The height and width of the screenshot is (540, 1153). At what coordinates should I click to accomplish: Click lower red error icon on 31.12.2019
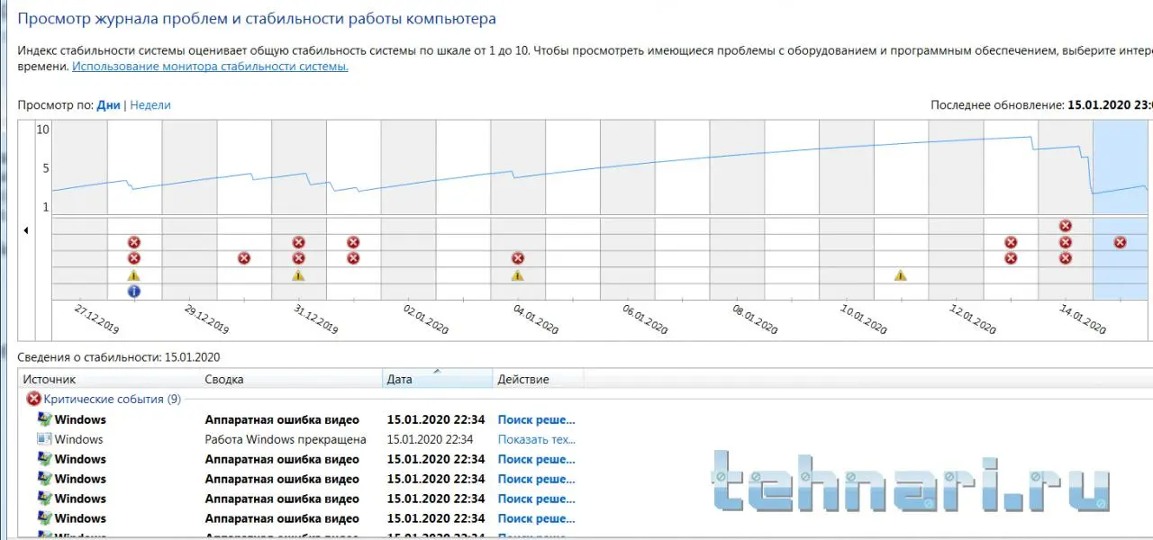tap(299, 258)
